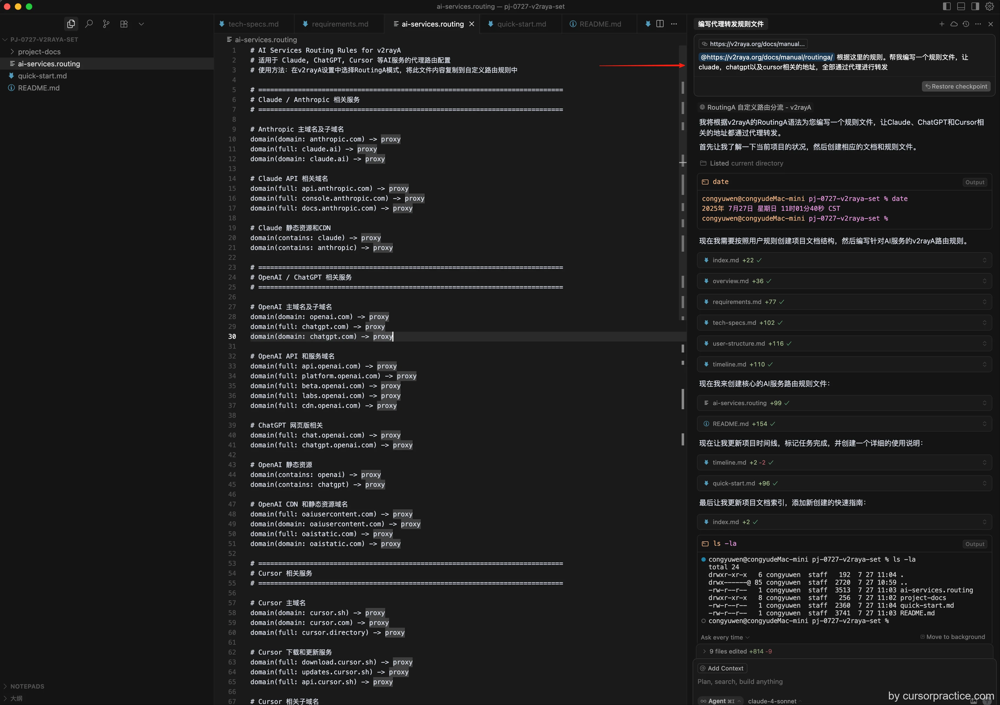Click Output badge on the date command
The height and width of the screenshot is (705, 1000).
(975, 182)
